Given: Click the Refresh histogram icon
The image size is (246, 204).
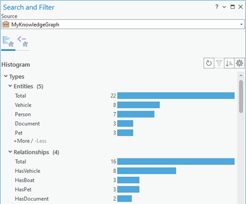Looking at the screenshot, I should [209, 63].
